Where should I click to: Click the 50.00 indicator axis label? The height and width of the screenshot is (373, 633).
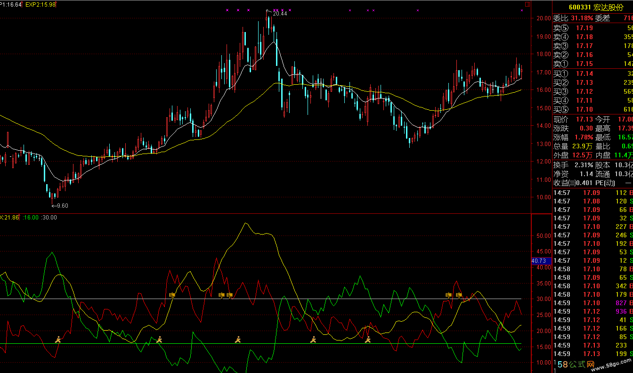click(x=543, y=236)
